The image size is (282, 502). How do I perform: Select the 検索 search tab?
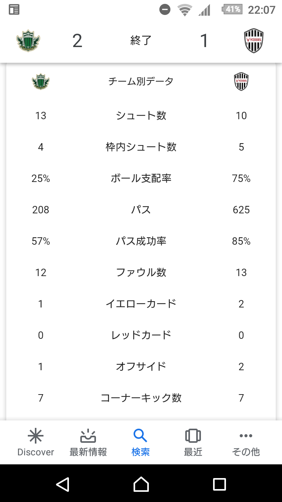[141, 442]
